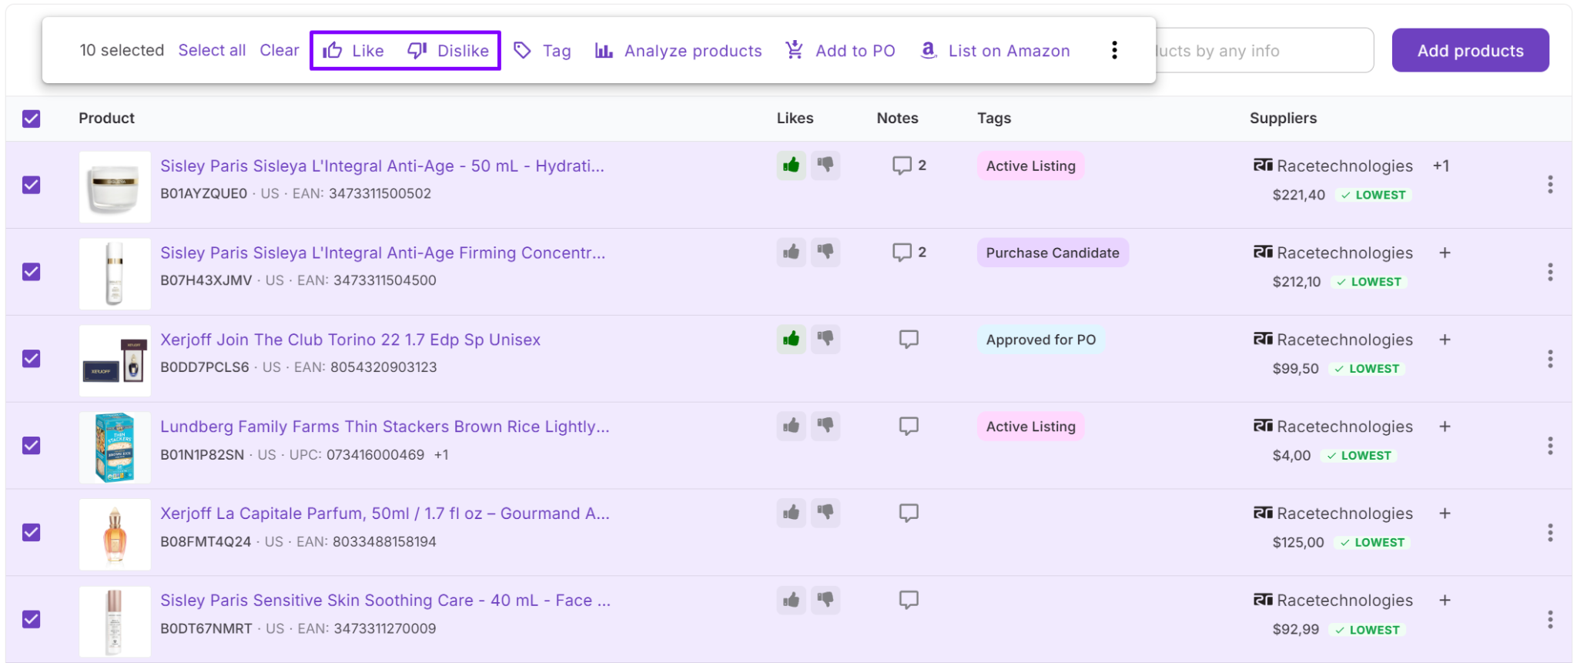
Task: Thumbs up Sisley Sensitive Skin Soothing Care
Action: point(791,600)
